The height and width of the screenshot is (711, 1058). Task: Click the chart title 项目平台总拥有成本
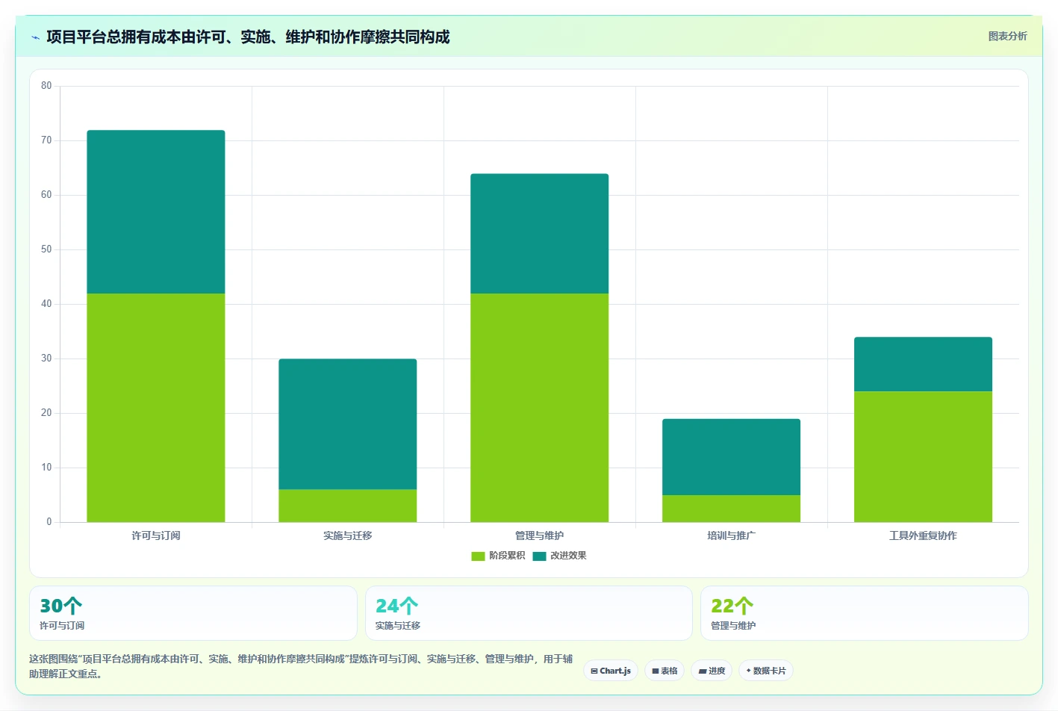[x=248, y=37]
